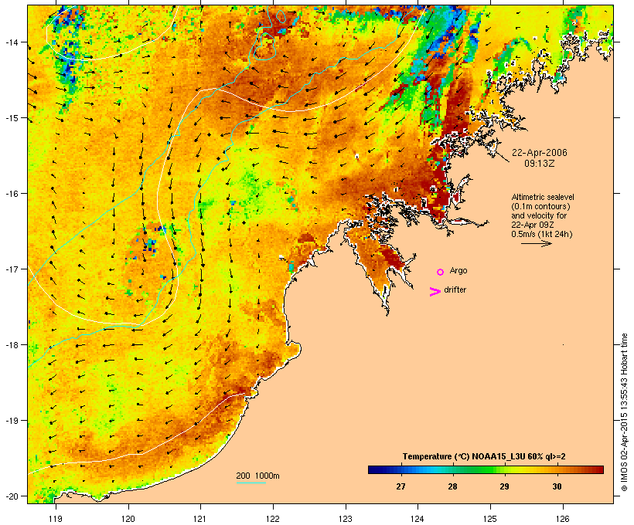The height and width of the screenshot is (525, 634).
Task: Click the latitude label -15
Action: (x=11, y=118)
